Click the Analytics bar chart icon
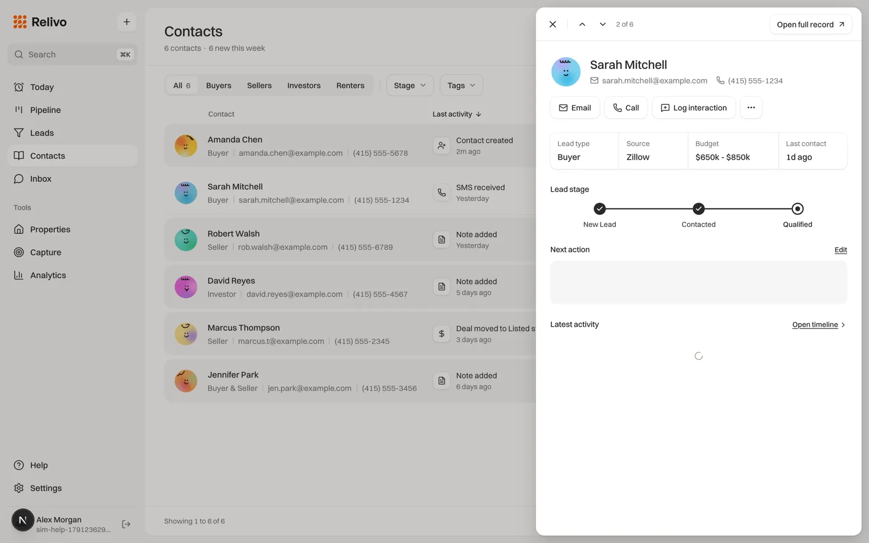This screenshot has width=869, height=543. tap(19, 275)
